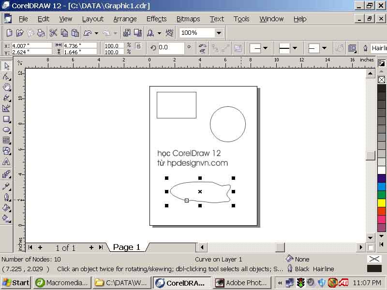Image resolution: width=387 pixels, height=290 pixels.
Task: Open the zoom level dropdown
Action: (x=219, y=33)
